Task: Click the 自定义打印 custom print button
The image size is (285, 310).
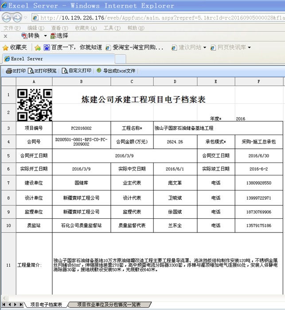Action: point(77,71)
